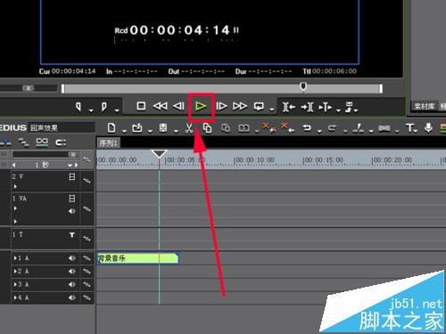Decrease timeline scale with left arrow

point(14,165)
